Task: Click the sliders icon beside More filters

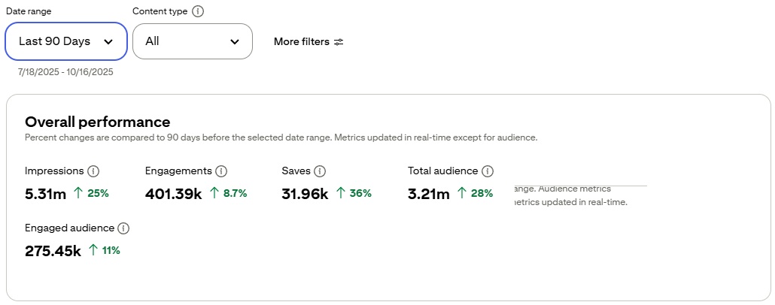Action: (x=339, y=42)
